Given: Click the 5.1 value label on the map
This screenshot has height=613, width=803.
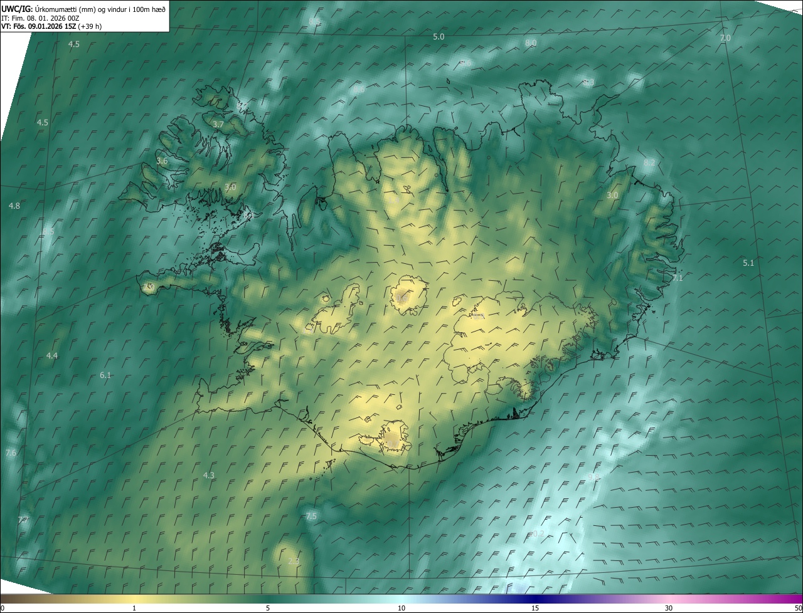Looking at the screenshot, I should [748, 263].
